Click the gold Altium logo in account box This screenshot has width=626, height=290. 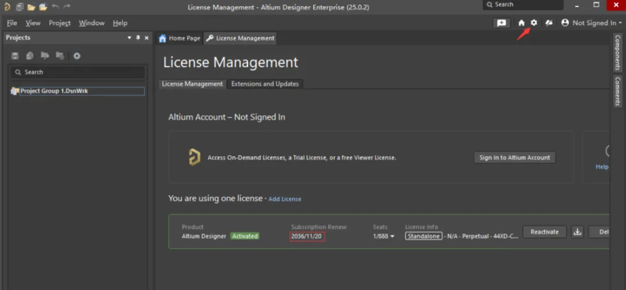194,157
